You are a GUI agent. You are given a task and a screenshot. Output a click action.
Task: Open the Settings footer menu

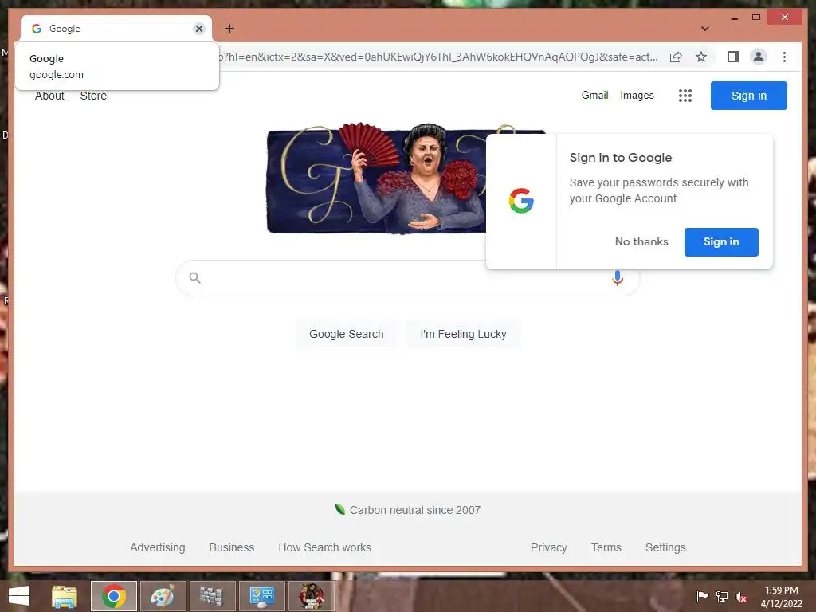[x=665, y=547]
